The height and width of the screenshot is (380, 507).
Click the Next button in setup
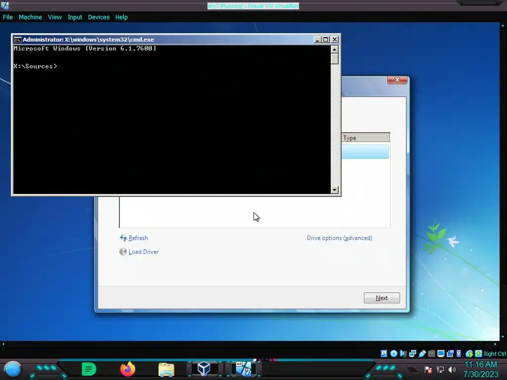click(382, 297)
